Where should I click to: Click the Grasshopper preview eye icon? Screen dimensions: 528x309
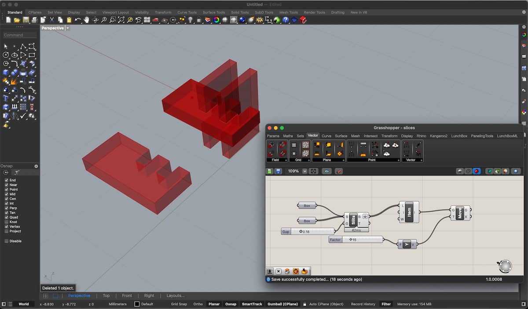click(326, 171)
